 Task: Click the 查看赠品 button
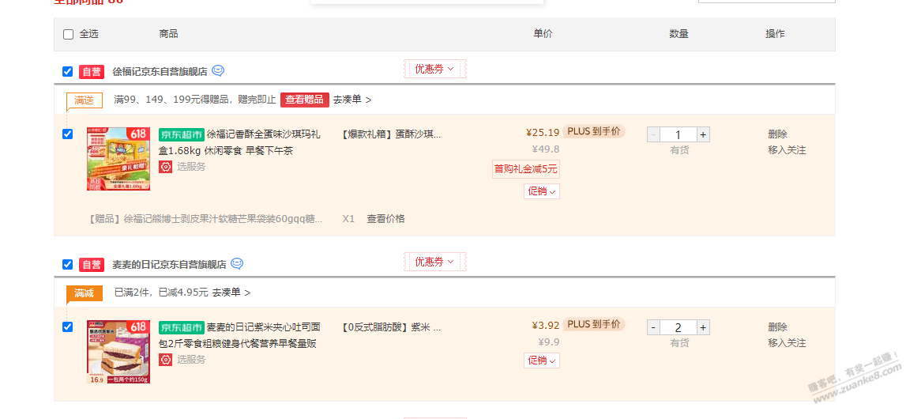[x=304, y=100]
